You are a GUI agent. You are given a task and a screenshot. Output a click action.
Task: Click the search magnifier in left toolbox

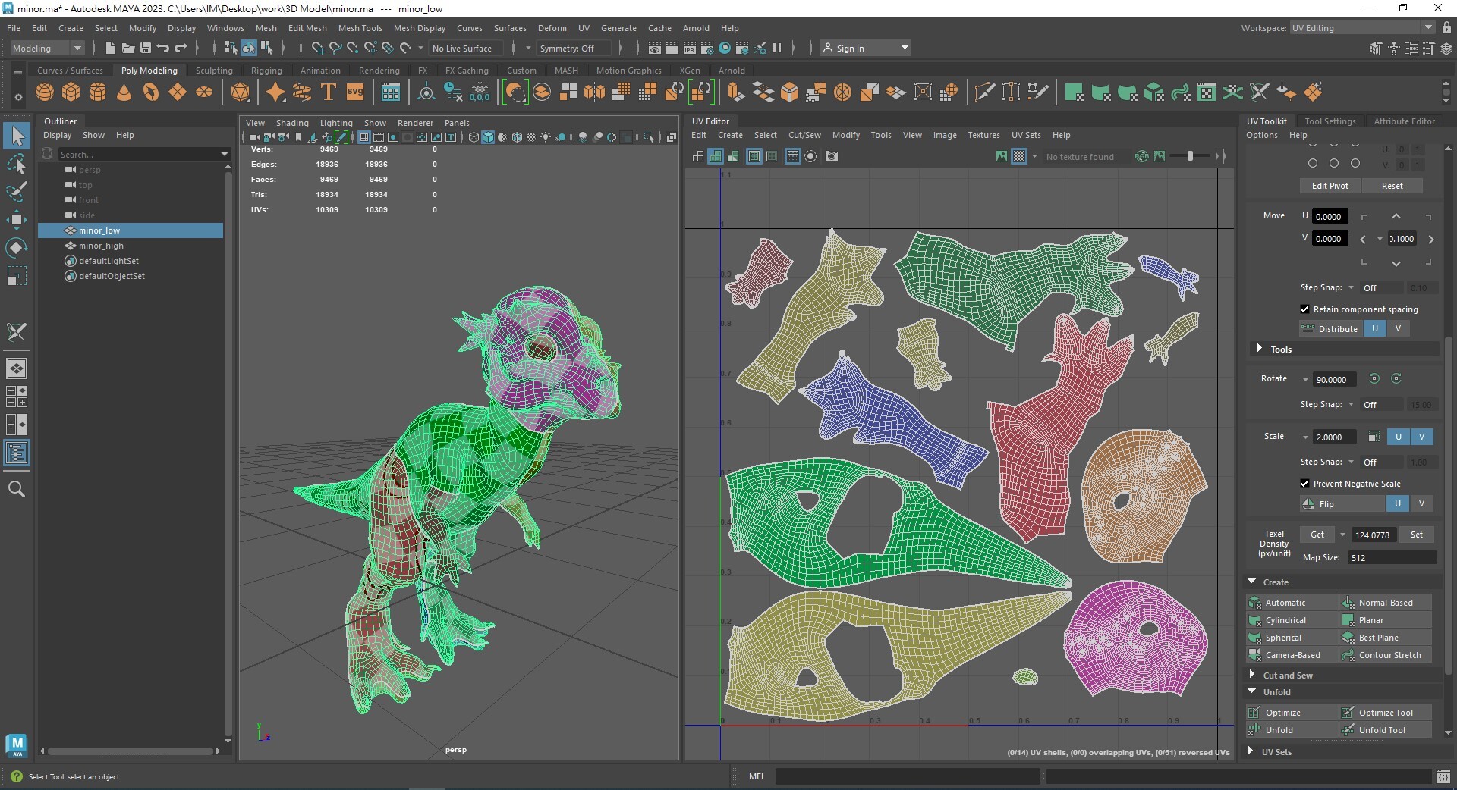17,490
